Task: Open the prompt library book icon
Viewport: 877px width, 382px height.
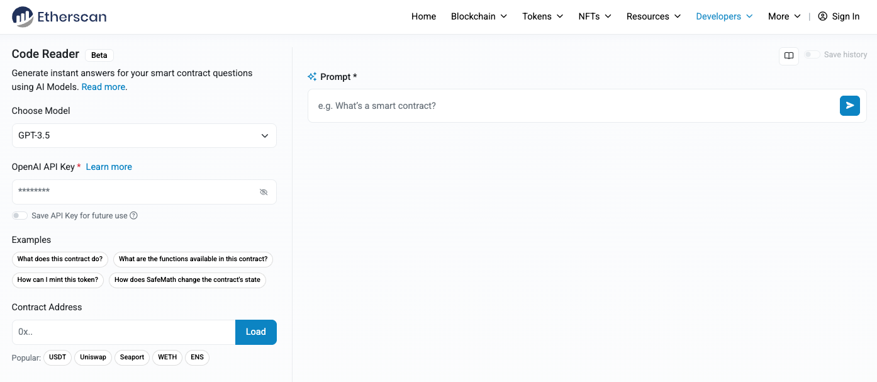Action: pyautogui.click(x=789, y=55)
